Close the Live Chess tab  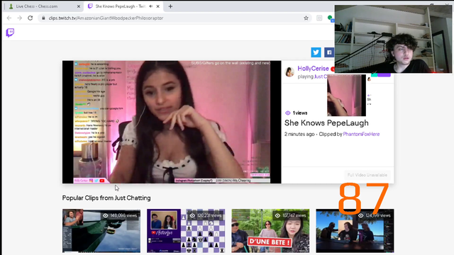[x=79, y=6]
